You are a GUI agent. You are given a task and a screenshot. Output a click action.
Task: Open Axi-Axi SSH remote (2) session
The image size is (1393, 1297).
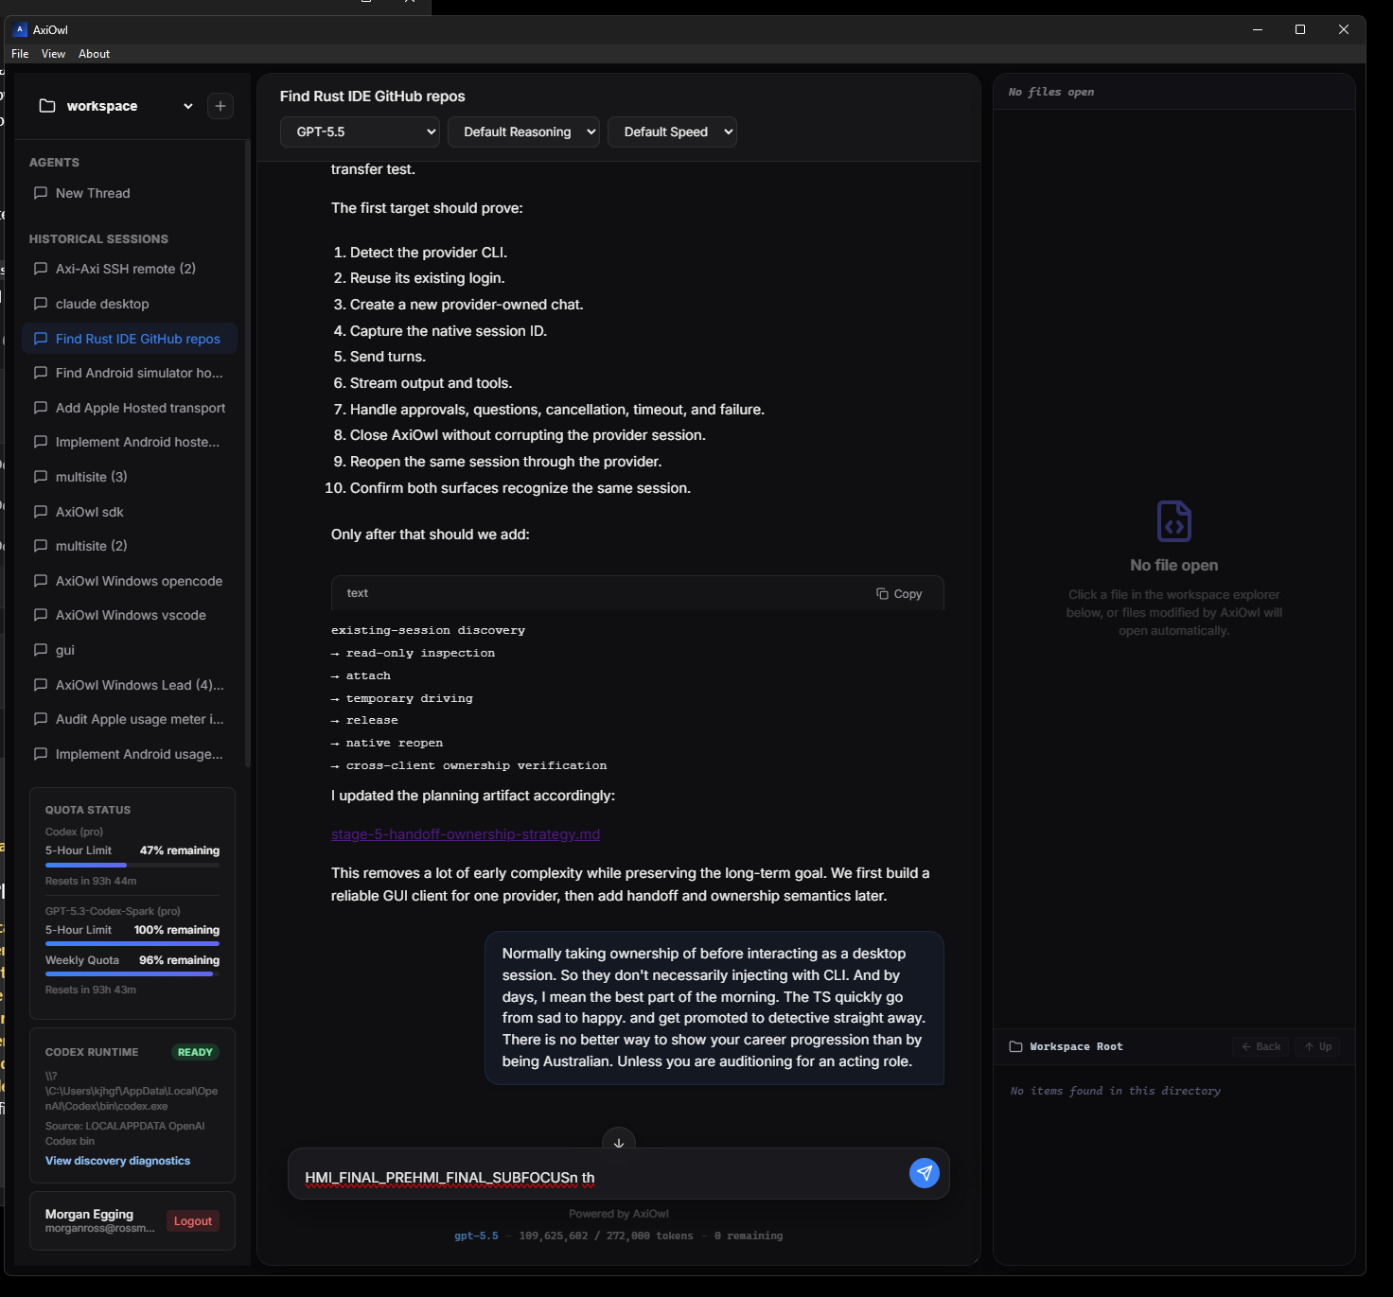[130, 269]
